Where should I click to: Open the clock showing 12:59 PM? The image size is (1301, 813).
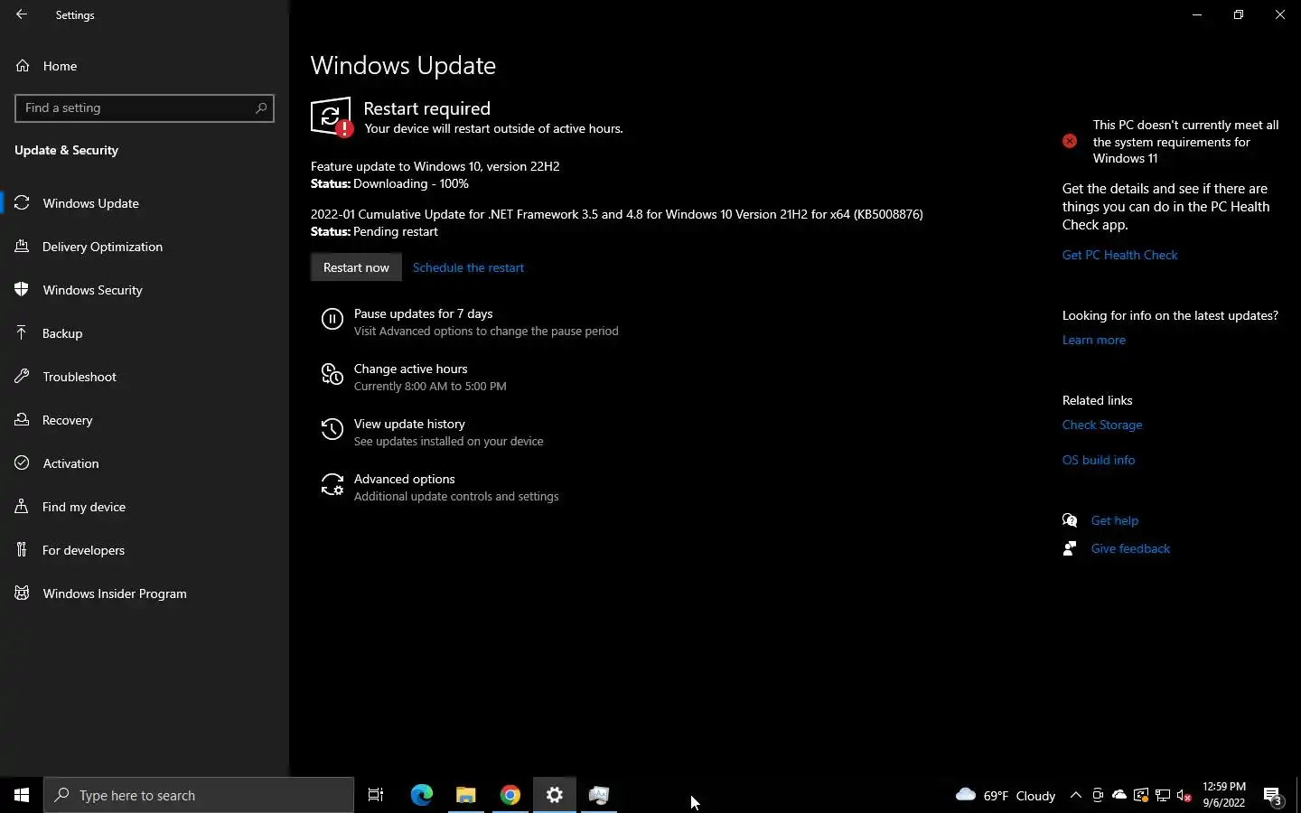point(1224,795)
